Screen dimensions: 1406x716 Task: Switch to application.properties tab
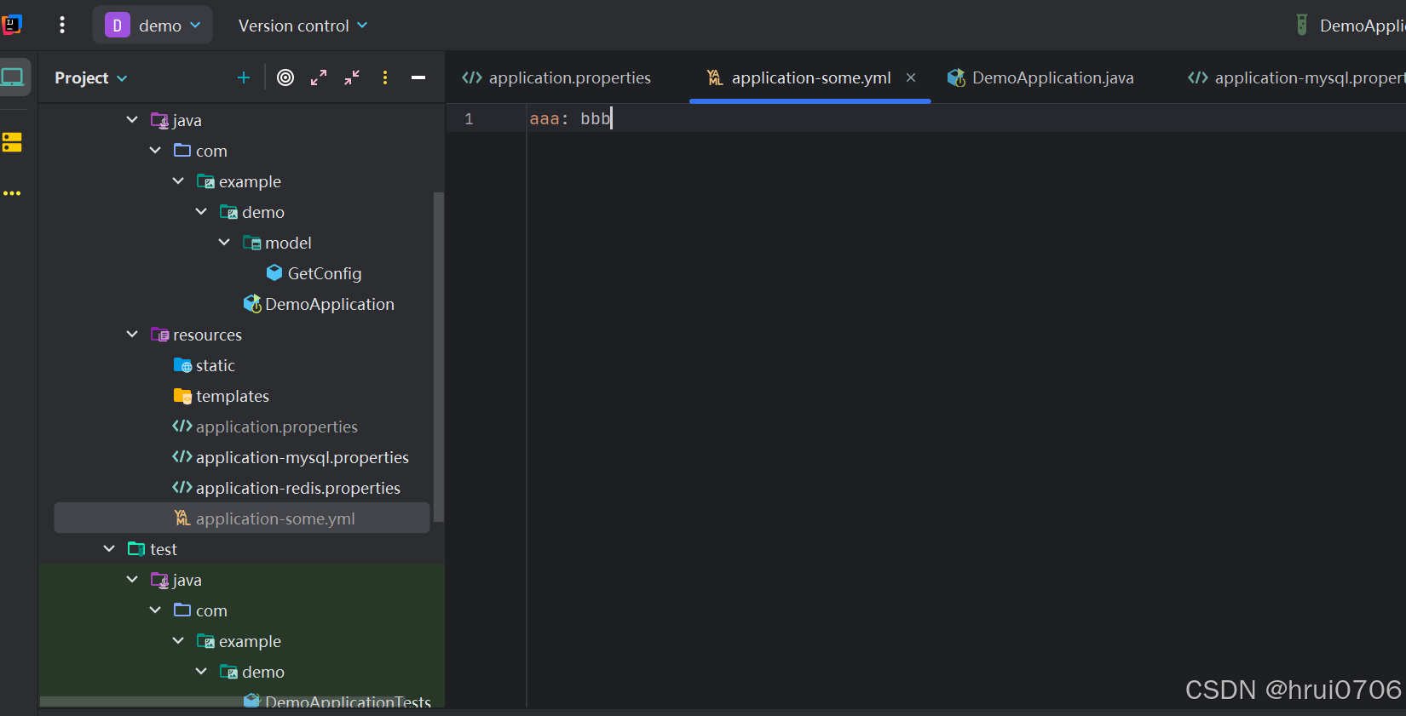tap(556, 77)
